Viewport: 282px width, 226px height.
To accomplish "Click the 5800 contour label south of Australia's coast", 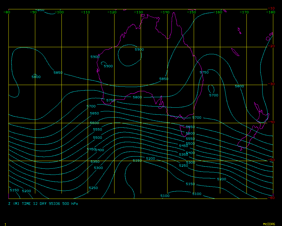I will pos(137,97).
